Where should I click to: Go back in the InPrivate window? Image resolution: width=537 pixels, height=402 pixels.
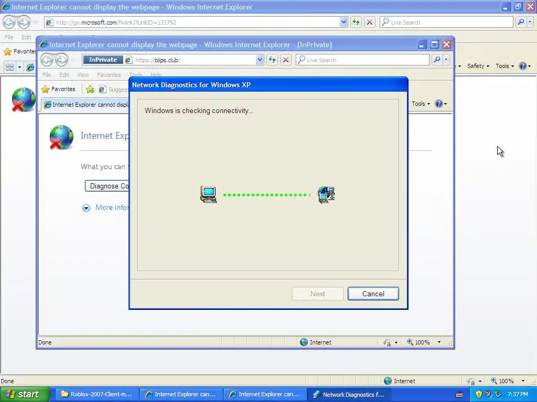click(47, 60)
